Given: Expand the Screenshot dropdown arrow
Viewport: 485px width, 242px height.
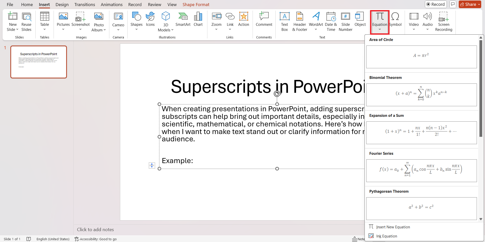Looking at the screenshot, I should pos(80,29).
